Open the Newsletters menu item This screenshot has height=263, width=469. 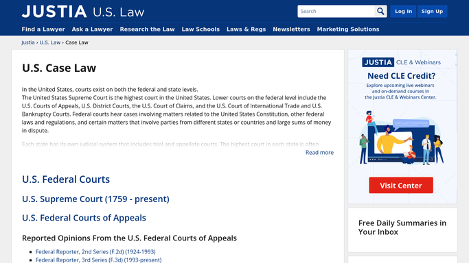click(x=291, y=29)
